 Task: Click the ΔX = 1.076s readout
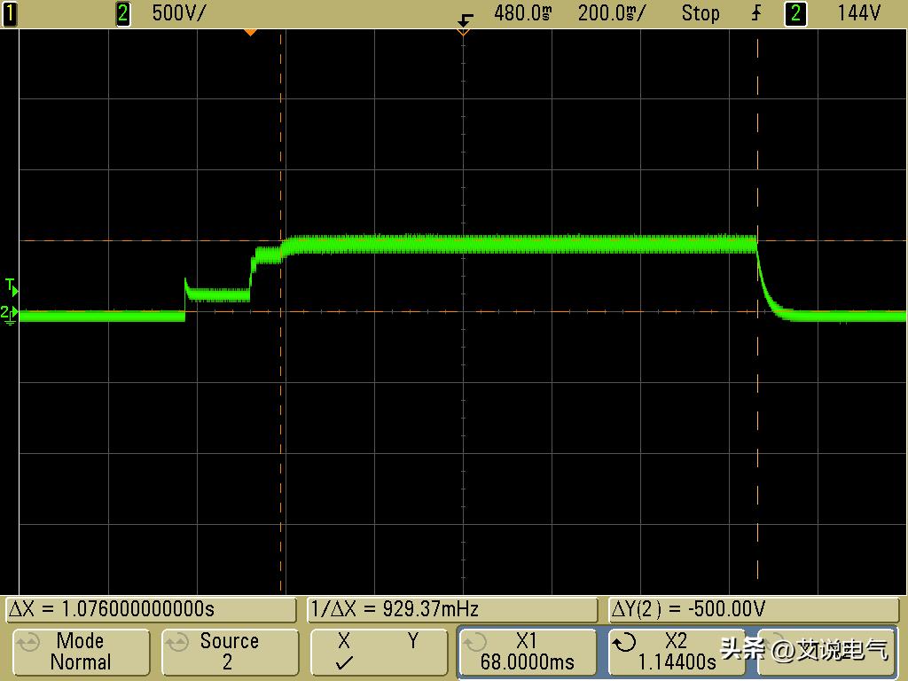[151, 609]
